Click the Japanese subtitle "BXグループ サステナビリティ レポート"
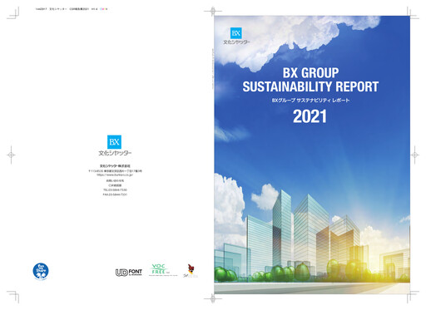The image size is (426, 310). tap(310, 101)
